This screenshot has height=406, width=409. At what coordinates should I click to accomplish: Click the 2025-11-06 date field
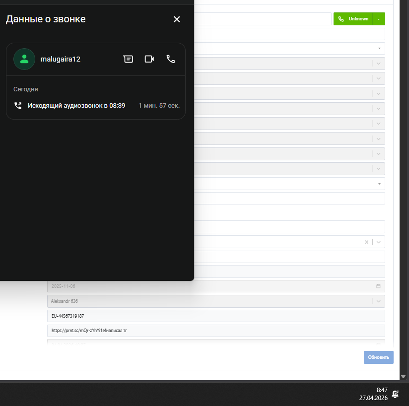(216, 286)
